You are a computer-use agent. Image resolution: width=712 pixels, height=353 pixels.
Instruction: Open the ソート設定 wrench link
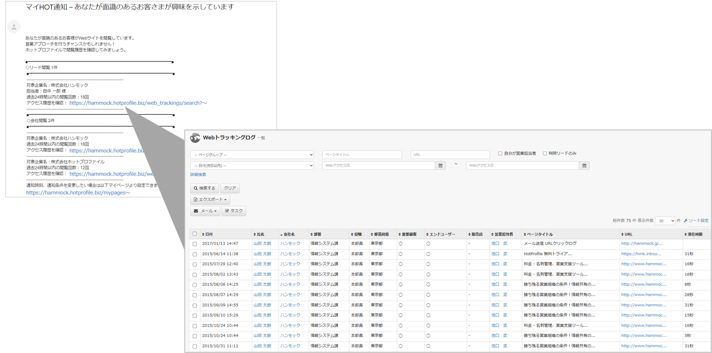(x=696, y=221)
